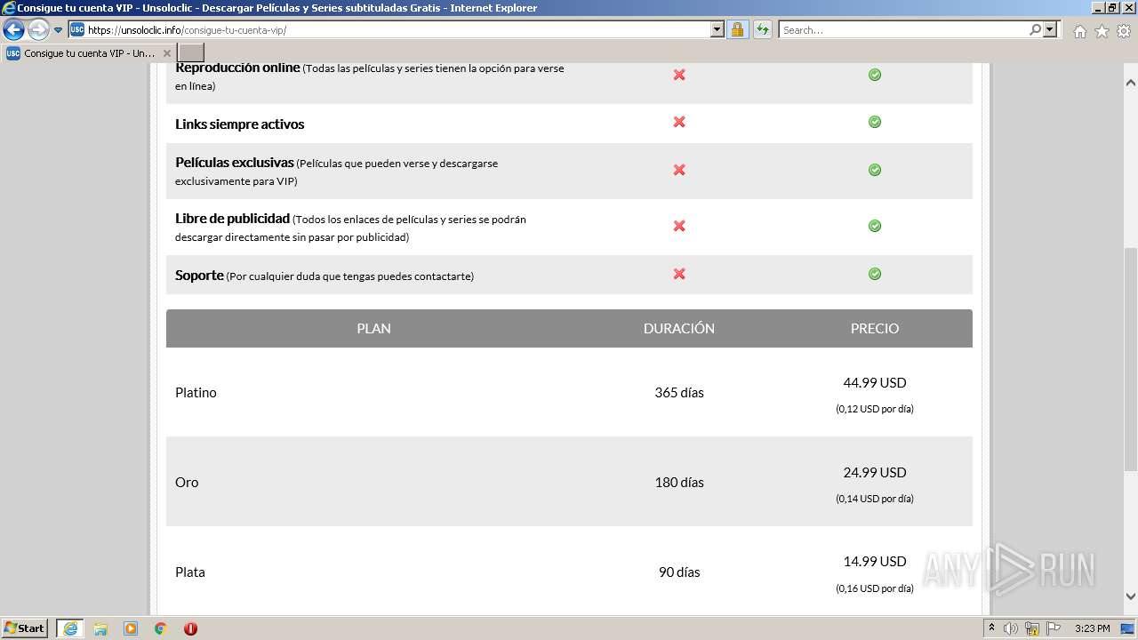Click red cross in Películas exclusivas row
1138x640 pixels.
pos(679,170)
